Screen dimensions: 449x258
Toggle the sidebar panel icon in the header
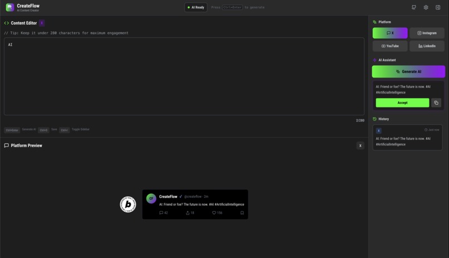(438, 7)
